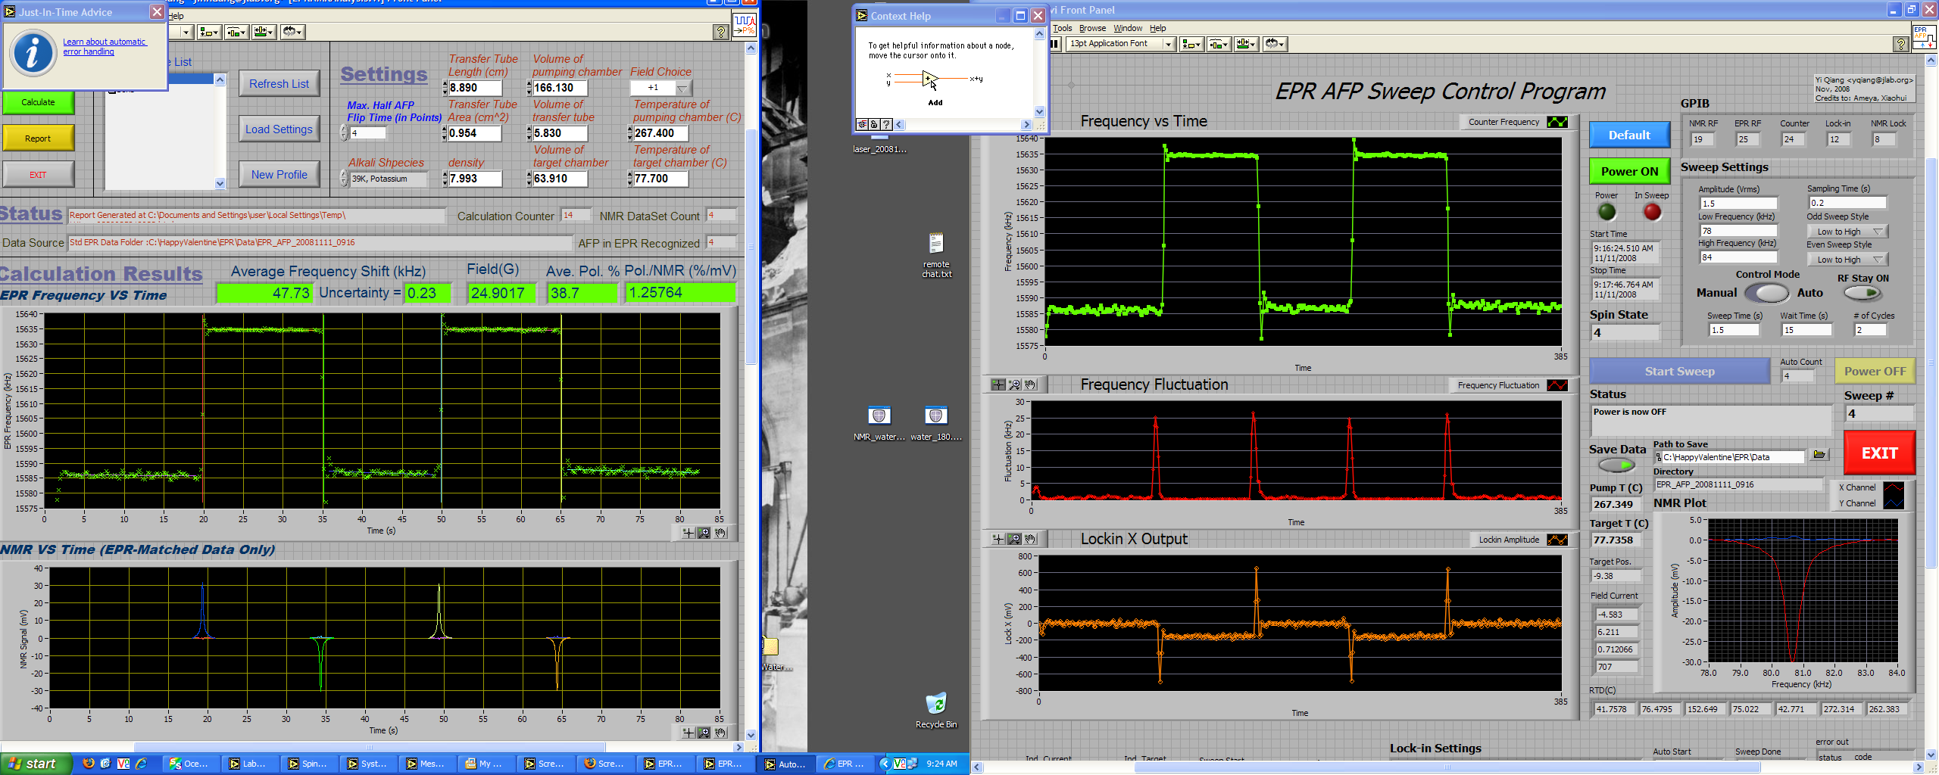1939x775 pixels.
Task: Open Even Sweep Style dropdown
Action: pyautogui.click(x=1847, y=260)
